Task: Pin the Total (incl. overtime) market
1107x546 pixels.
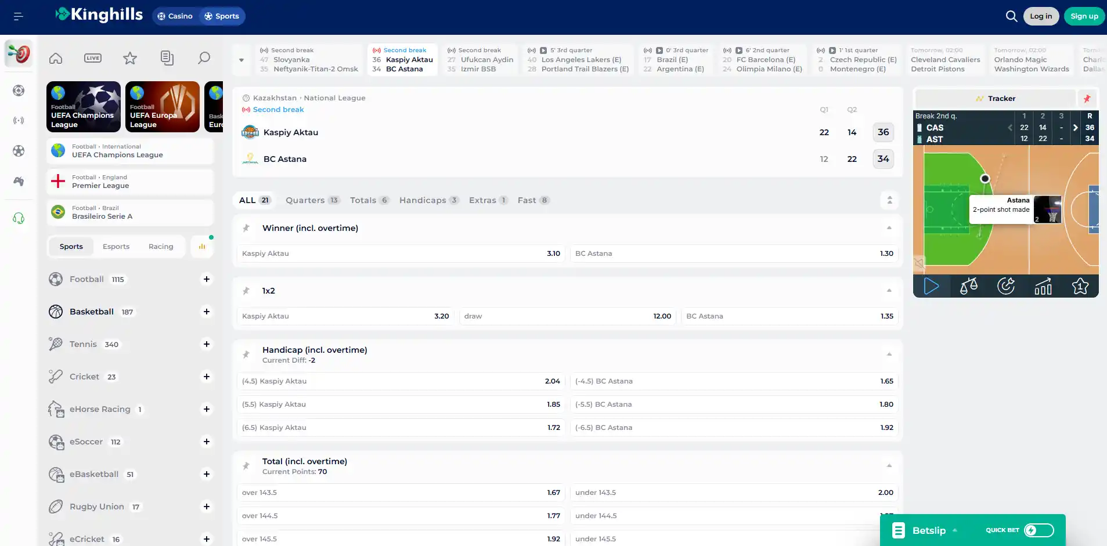Action: click(246, 466)
